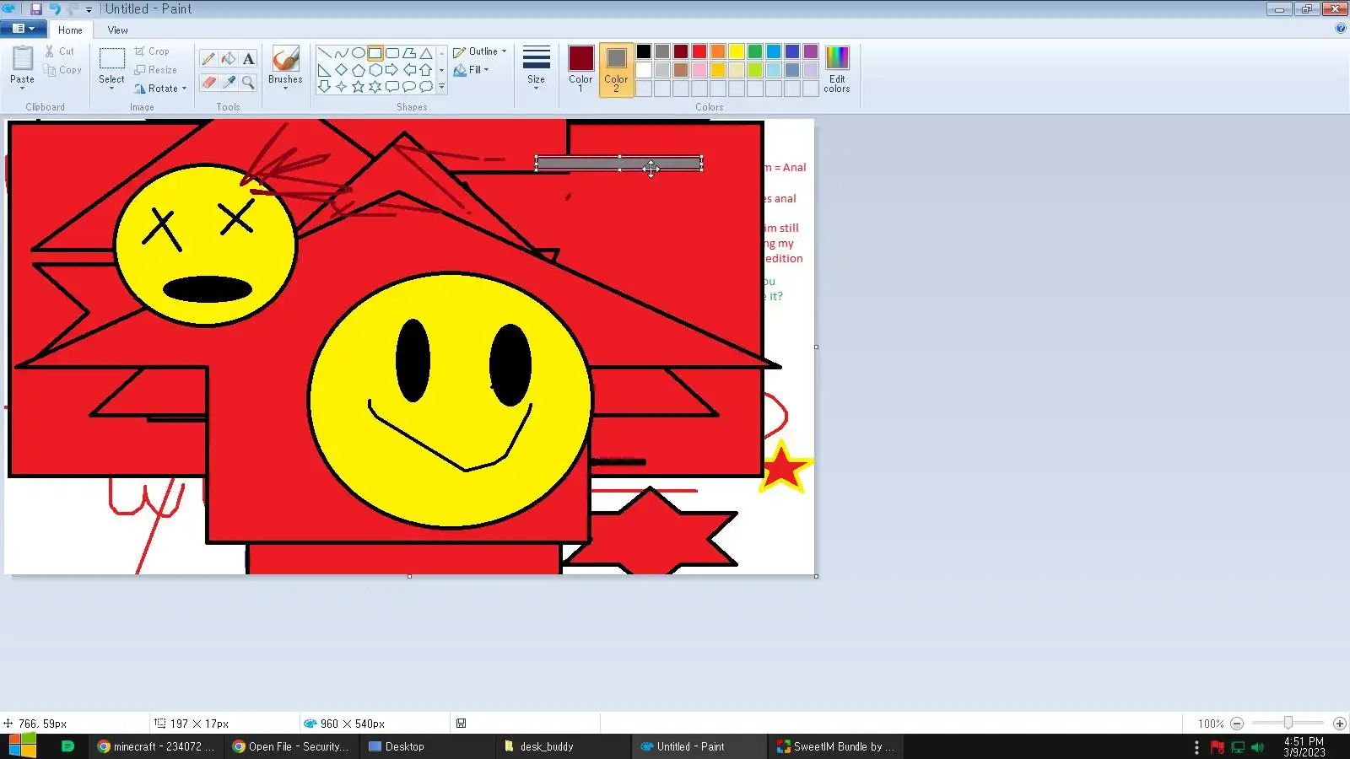The height and width of the screenshot is (759, 1350).
Task: Open the shape Outline dropdown
Action: pos(480,51)
